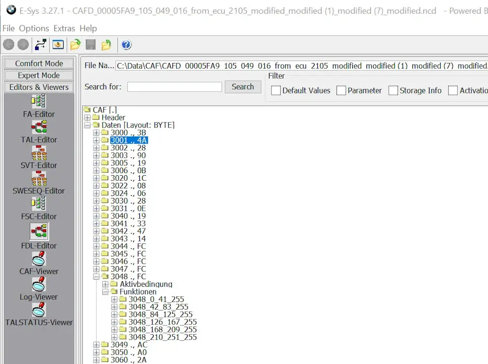Select the 3020 ., 1C tree row
The image size is (488, 364).
click(x=129, y=178)
